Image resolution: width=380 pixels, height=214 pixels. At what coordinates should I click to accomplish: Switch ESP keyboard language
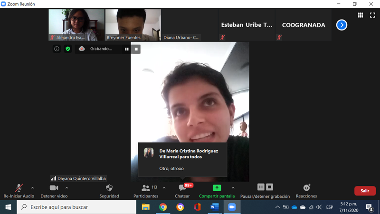tap(330, 207)
